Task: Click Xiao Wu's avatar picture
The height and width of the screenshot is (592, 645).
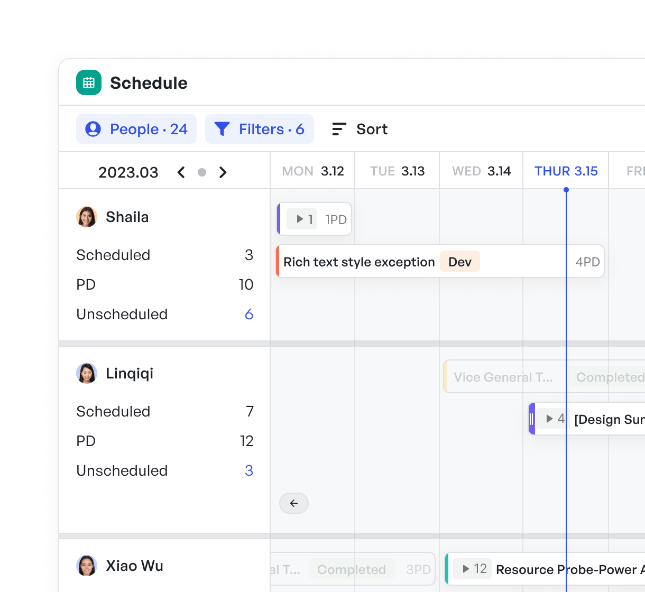Action: [x=87, y=566]
